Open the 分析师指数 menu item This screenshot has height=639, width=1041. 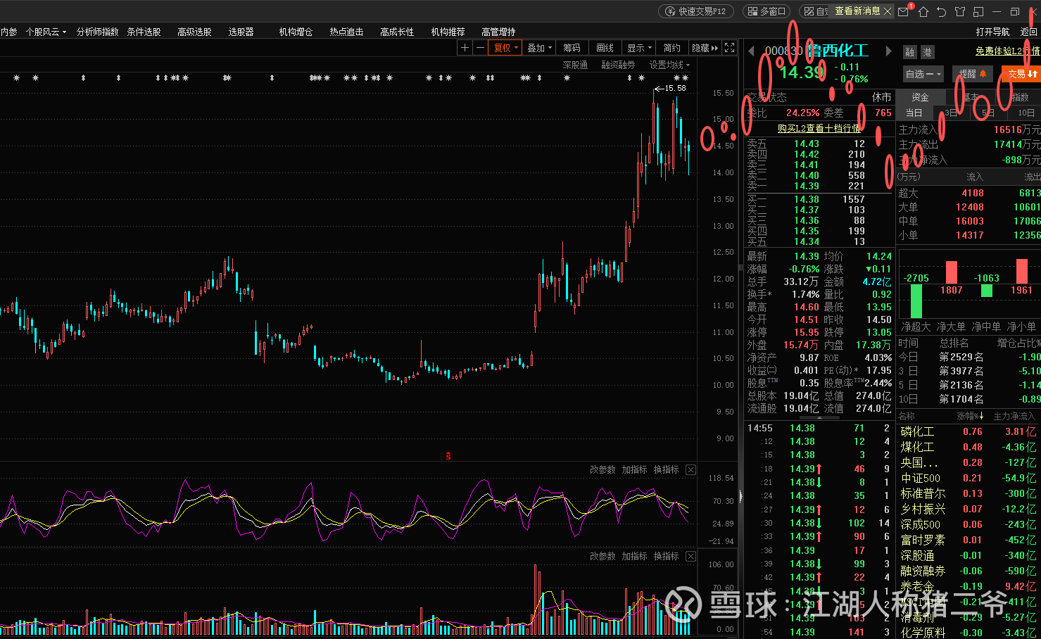click(98, 32)
